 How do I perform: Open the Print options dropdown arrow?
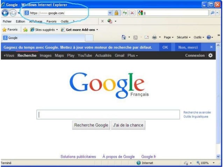[x=160, y=37]
